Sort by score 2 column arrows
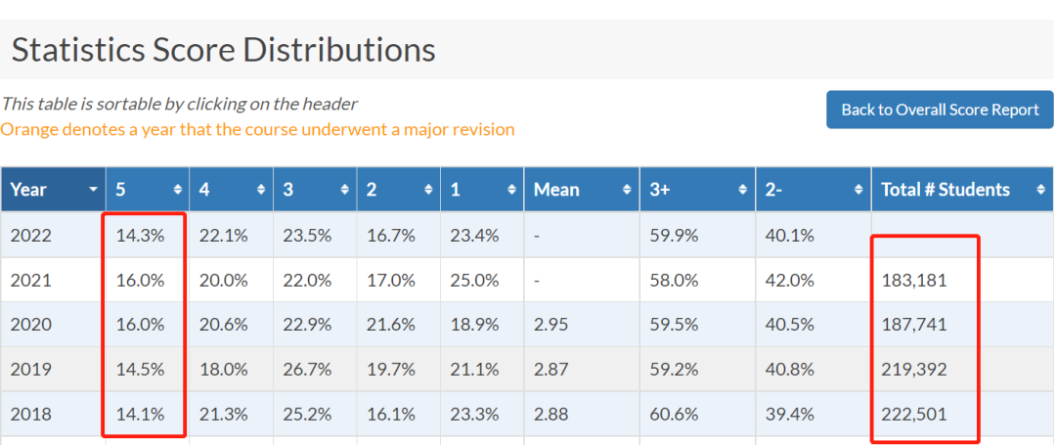1056x445 pixels. [428, 191]
